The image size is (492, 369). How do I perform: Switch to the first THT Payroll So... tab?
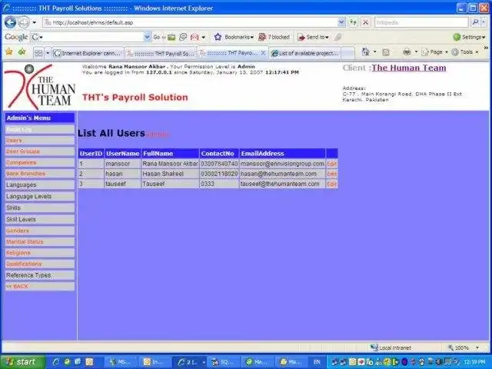pyautogui.click(x=161, y=54)
